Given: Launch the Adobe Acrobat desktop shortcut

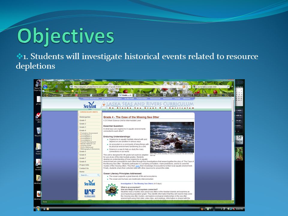Looking at the screenshot, I should point(38,165).
